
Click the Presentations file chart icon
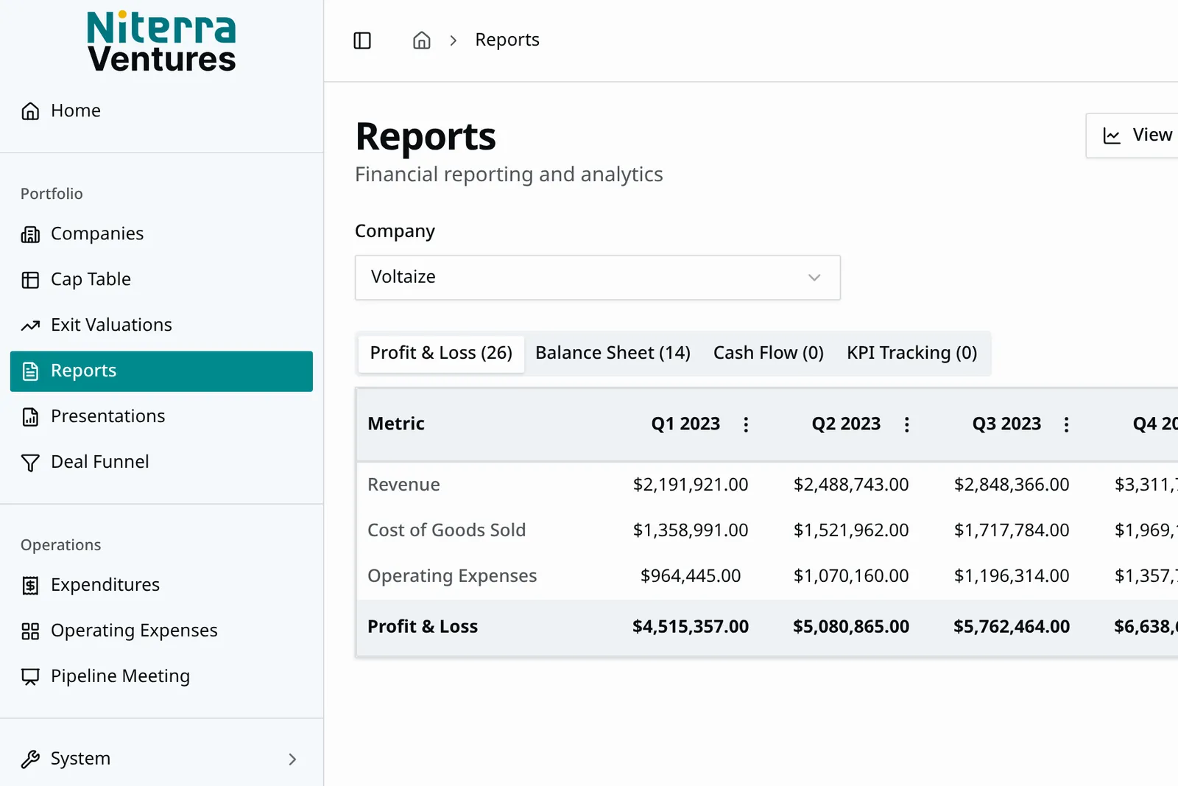tap(30, 417)
